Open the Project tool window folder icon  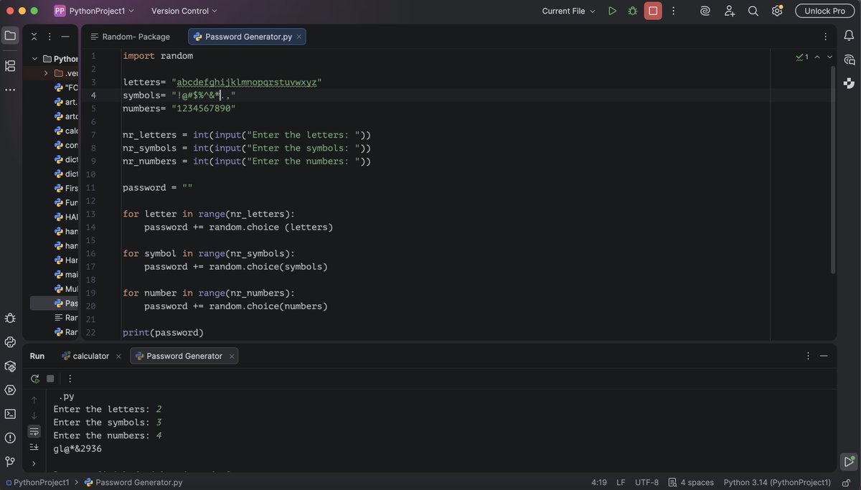tap(10, 35)
